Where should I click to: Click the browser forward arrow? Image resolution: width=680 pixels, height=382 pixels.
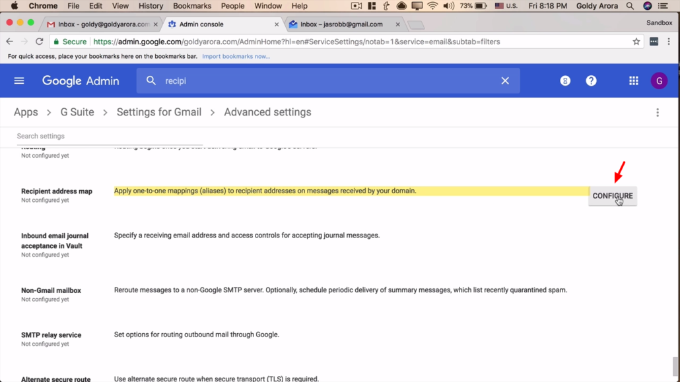coord(24,42)
